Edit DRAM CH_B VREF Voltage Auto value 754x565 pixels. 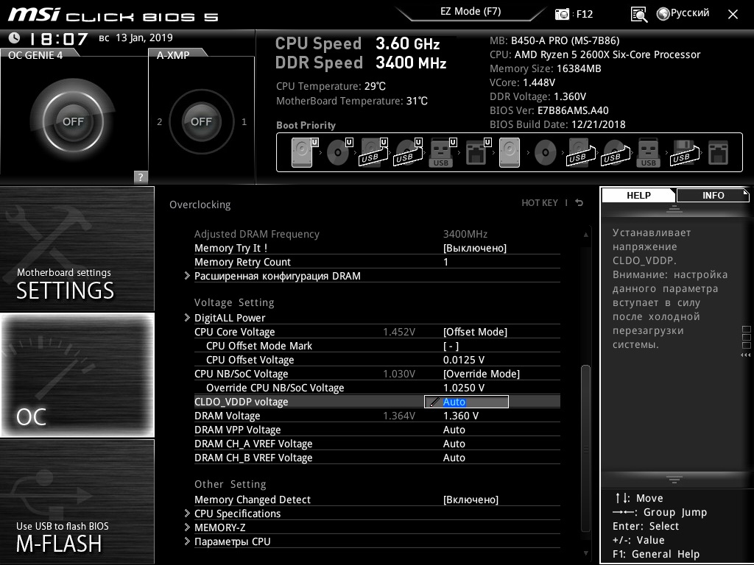454,458
